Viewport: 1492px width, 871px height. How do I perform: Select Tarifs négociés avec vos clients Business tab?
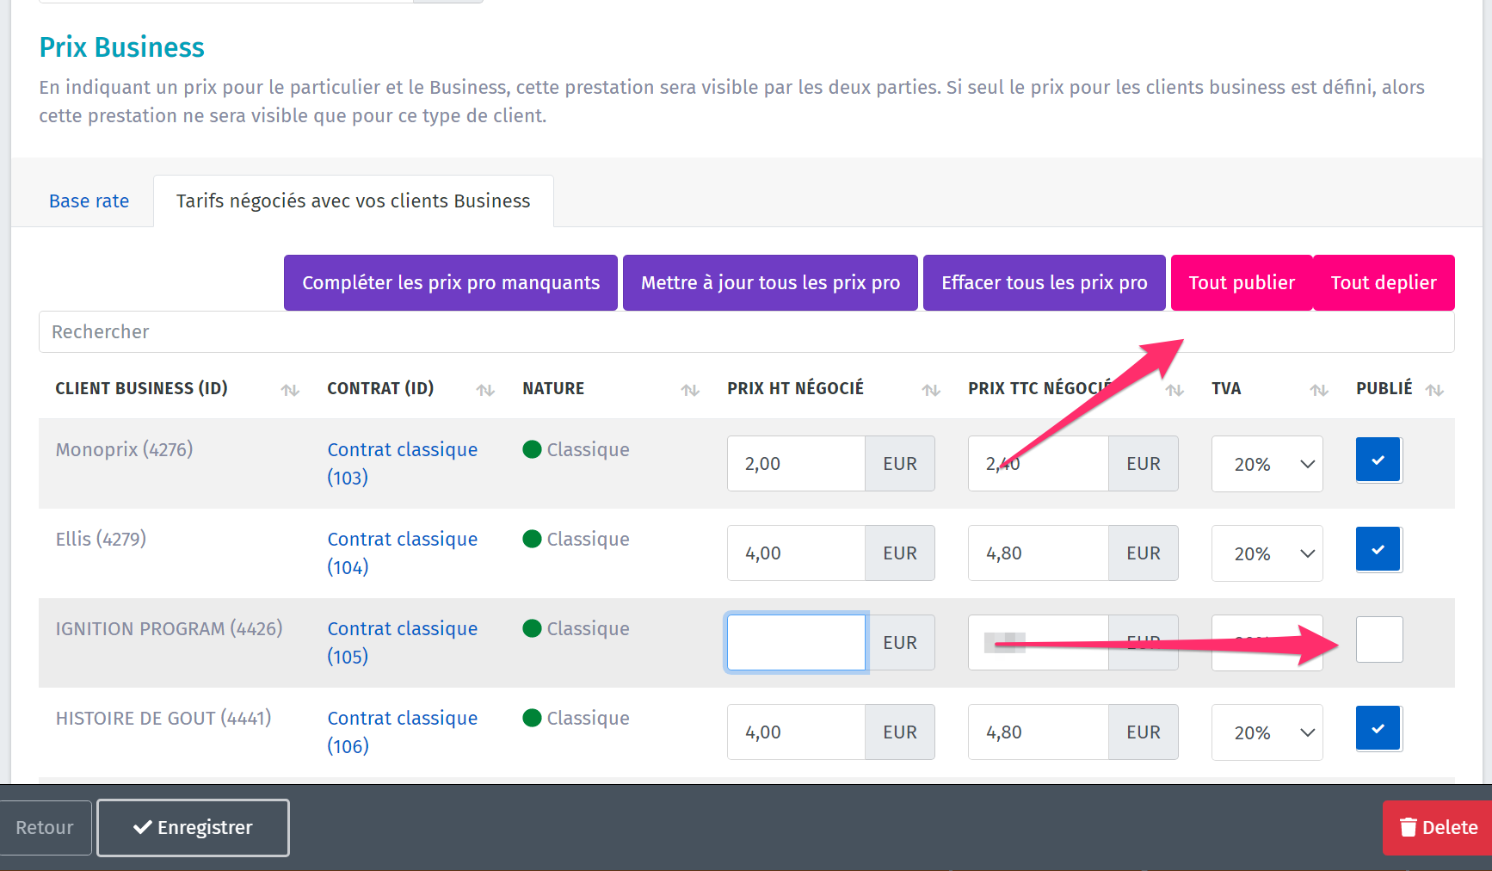point(353,201)
